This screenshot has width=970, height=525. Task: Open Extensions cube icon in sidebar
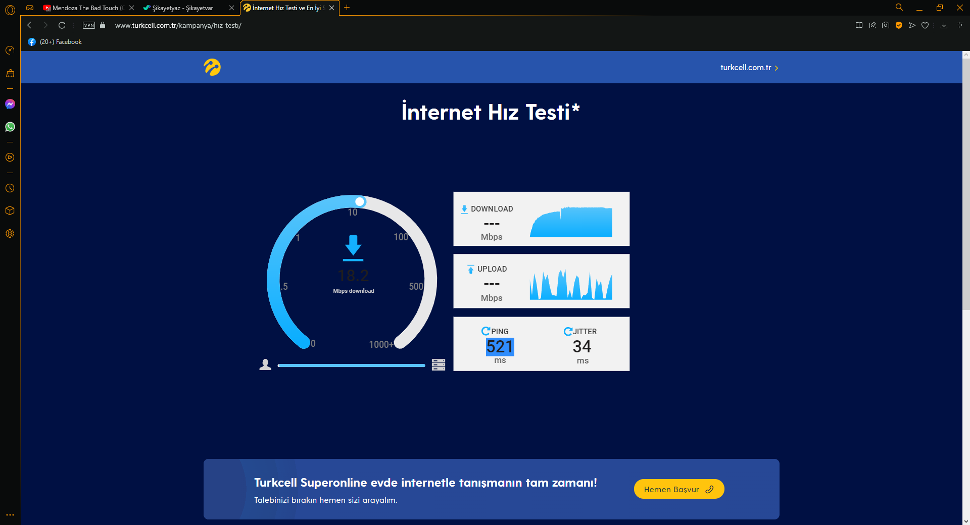tap(10, 211)
